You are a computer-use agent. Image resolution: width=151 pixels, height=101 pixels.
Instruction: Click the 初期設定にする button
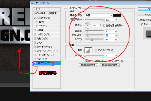(x=88, y=65)
